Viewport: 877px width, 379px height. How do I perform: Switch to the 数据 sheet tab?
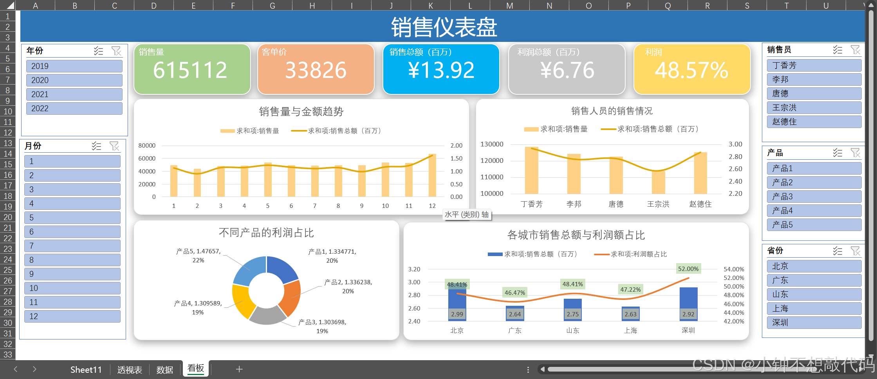tap(165, 370)
